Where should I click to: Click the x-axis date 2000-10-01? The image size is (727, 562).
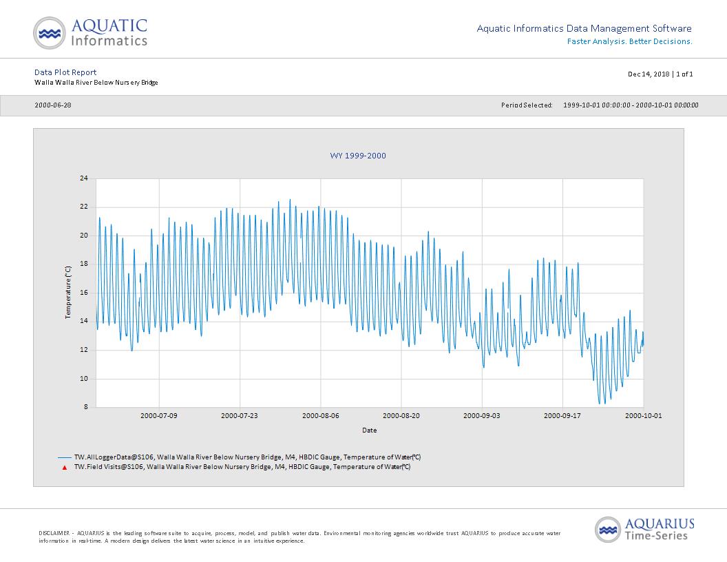point(644,416)
